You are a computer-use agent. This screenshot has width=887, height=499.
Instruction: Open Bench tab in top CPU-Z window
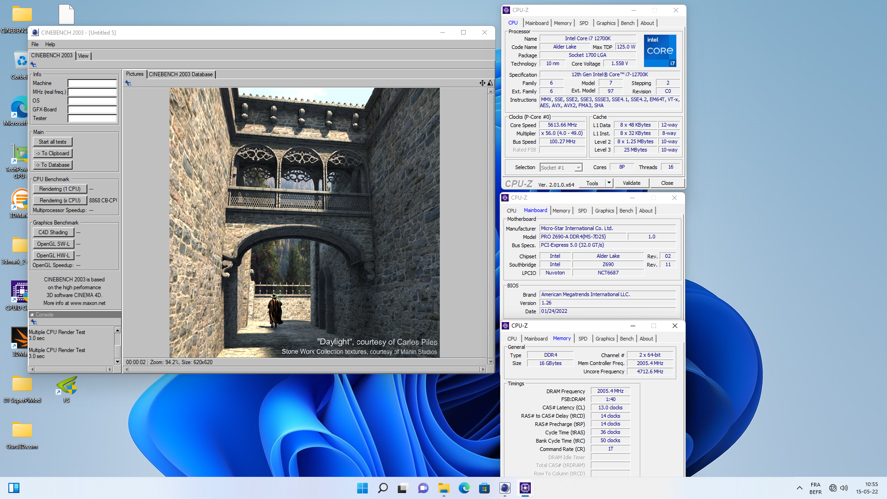coord(627,23)
